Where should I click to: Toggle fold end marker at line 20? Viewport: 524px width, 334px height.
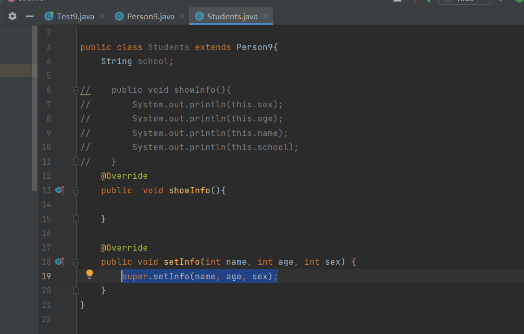tap(76, 290)
